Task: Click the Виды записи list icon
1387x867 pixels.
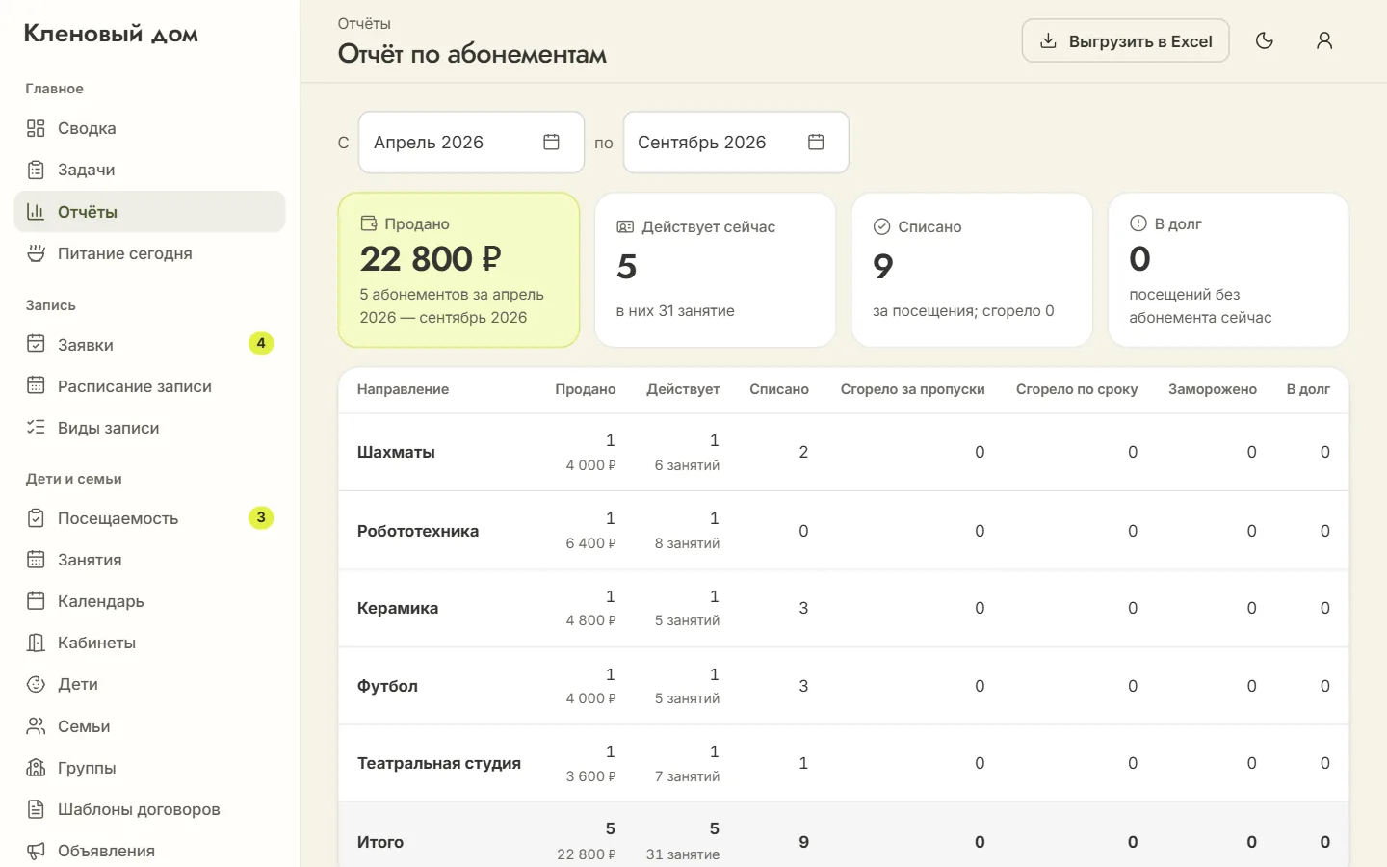Action: coord(36,427)
